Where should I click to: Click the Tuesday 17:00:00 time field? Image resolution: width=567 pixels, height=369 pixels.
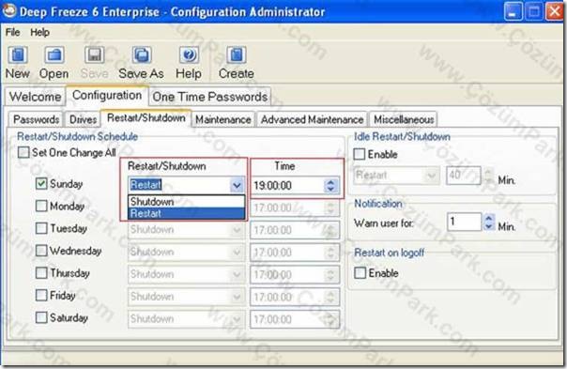pos(295,230)
